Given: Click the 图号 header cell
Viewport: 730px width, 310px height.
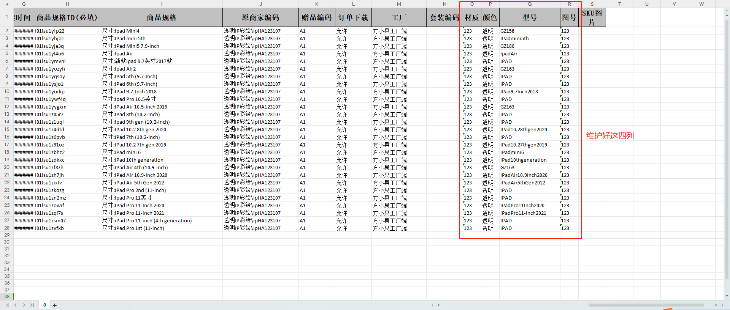Looking at the screenshot, I should [x=569, y=17].
